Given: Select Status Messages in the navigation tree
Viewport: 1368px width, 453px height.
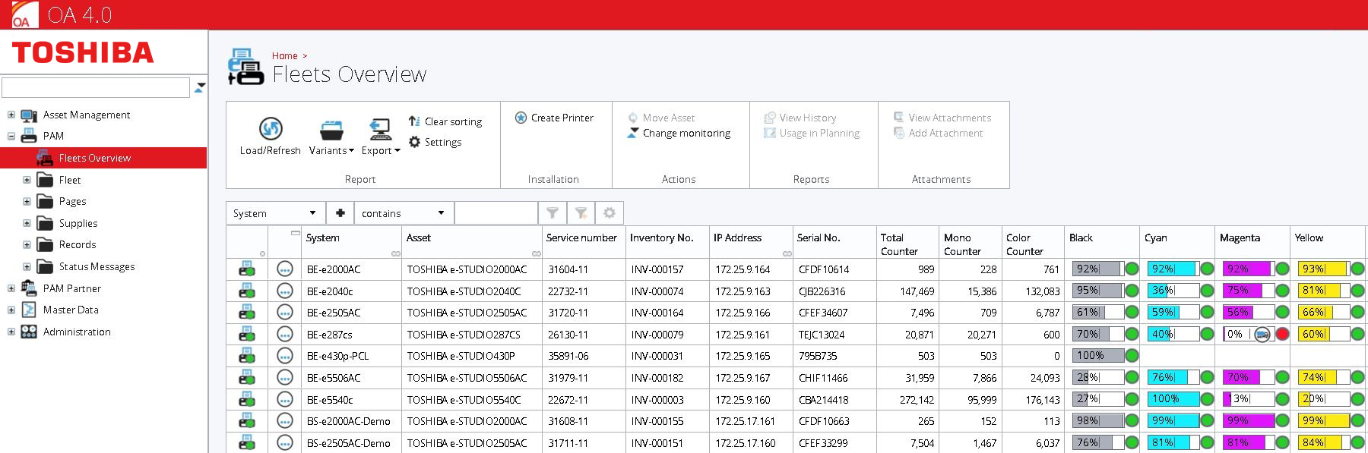Looking at the screenshot, I should [97, 266].
